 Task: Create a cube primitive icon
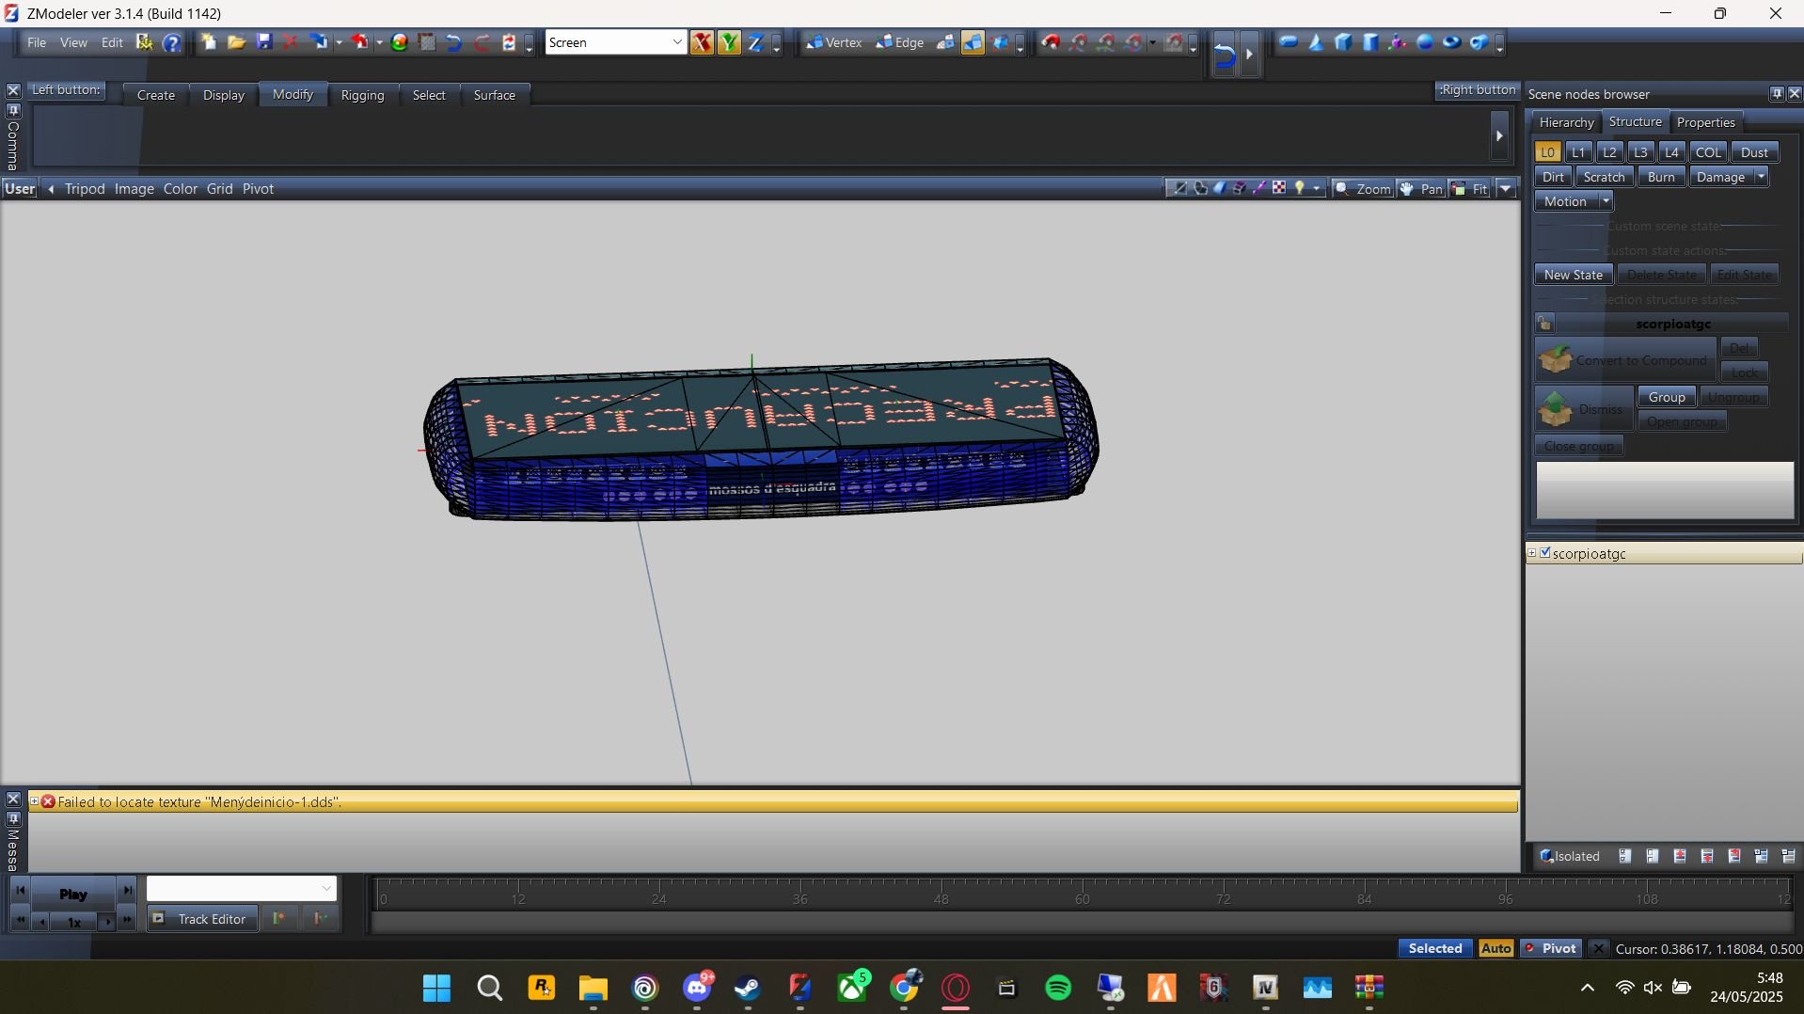coord(1343,42)
